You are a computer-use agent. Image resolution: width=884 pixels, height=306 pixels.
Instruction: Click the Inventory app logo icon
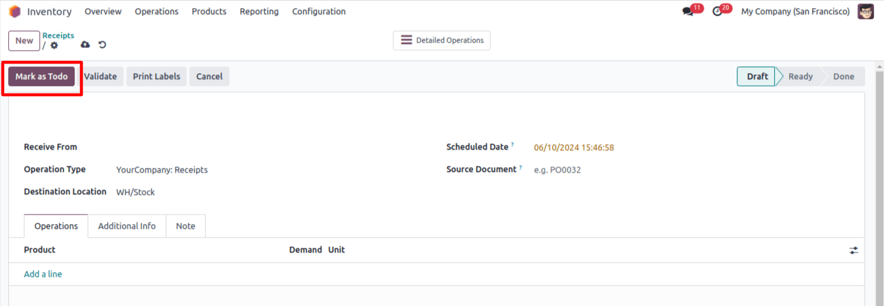coord(15,12)
